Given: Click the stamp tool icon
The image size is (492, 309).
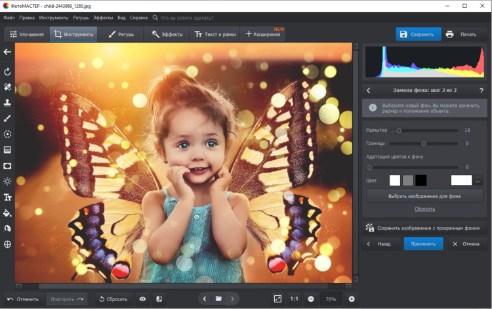Looking at the screenshot, I should coord(8,102).
